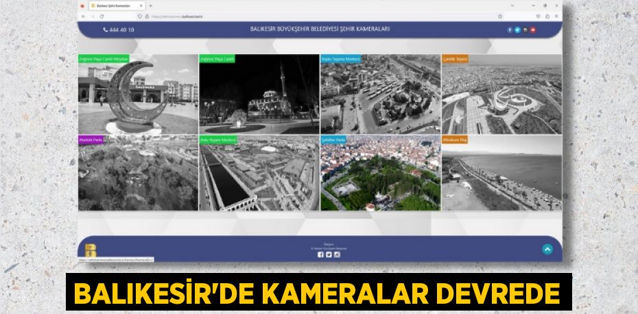
Task: View the Altınkum Plaj beach camera
Action: click(501, 174)
